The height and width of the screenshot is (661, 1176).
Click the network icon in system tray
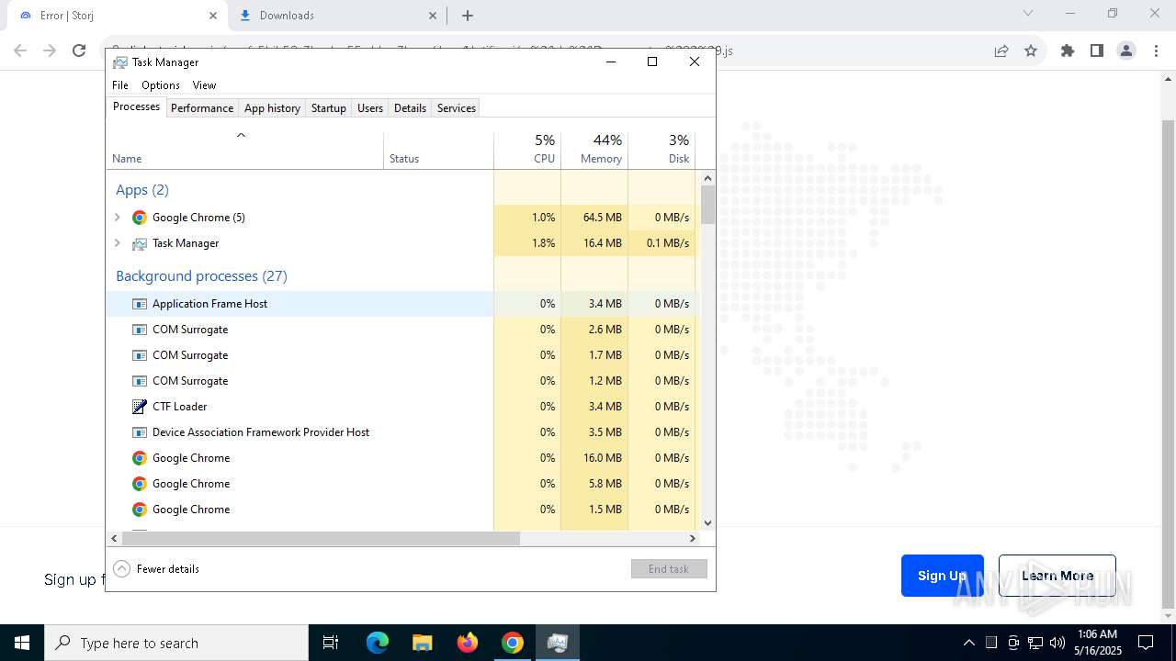[1035, 643]
